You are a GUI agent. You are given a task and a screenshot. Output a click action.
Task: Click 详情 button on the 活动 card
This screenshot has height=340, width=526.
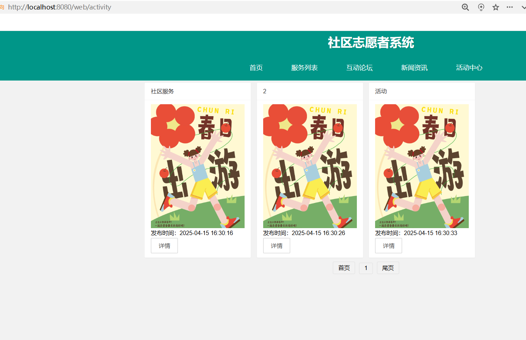(389, 246)
